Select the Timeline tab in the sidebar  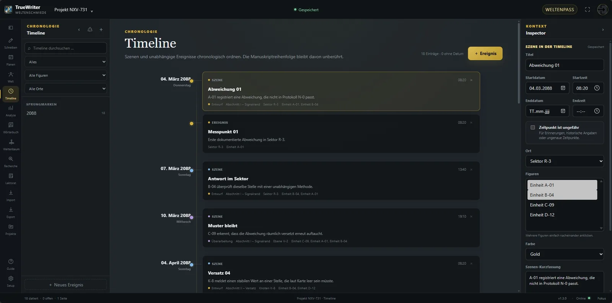[x=11, y=94]
